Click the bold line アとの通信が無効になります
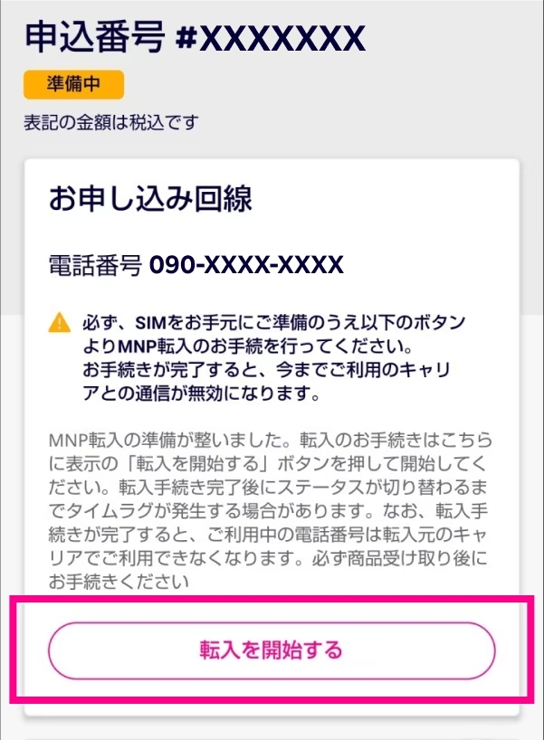 202,394
